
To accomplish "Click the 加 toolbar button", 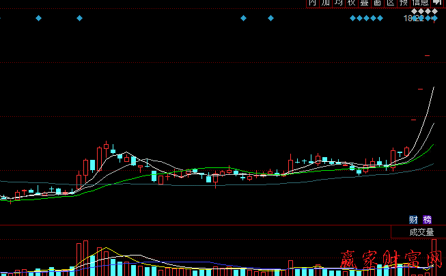I will click(x=326, y=3).
